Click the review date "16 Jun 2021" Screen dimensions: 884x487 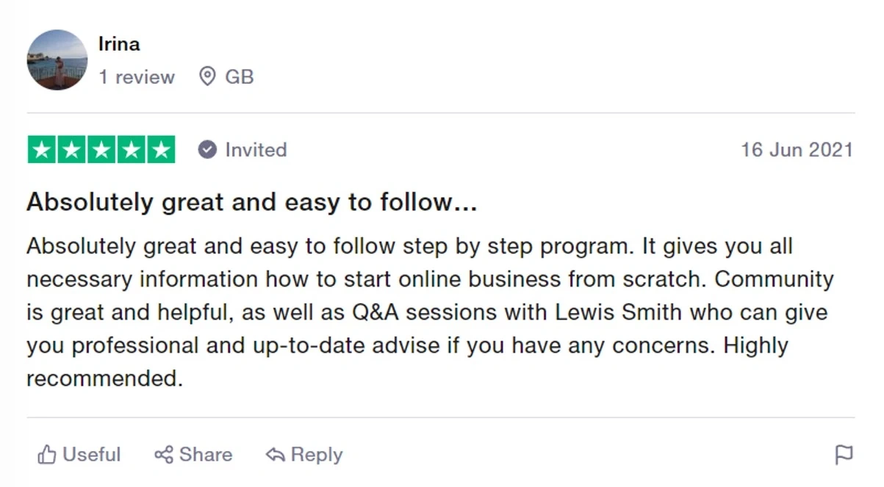797,150
